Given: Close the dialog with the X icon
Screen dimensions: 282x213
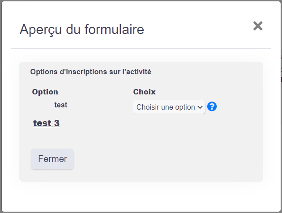Looking at the screenshot, I should coord(258,26).
